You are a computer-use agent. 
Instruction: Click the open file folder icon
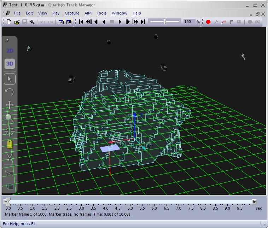[x=17, y=22]
